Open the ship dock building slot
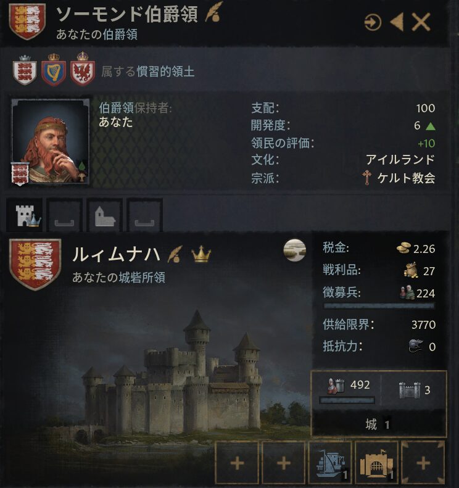 click(330, 463)
